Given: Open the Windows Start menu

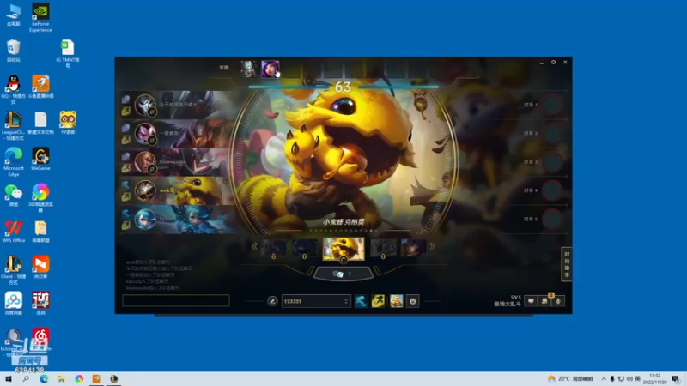Looking at the screenshot, I should pyautogui.click(x=9, y=379).
